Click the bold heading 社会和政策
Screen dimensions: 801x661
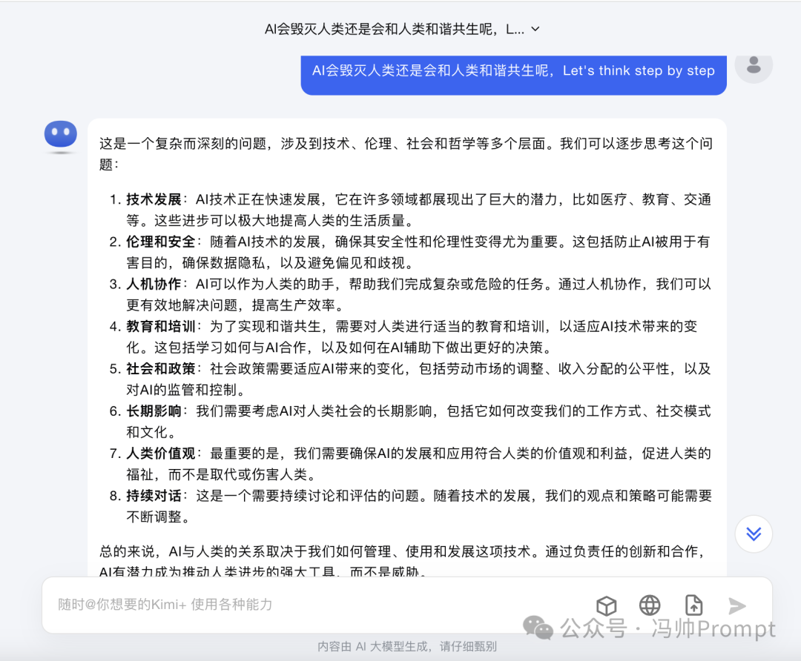click(160, 369)
